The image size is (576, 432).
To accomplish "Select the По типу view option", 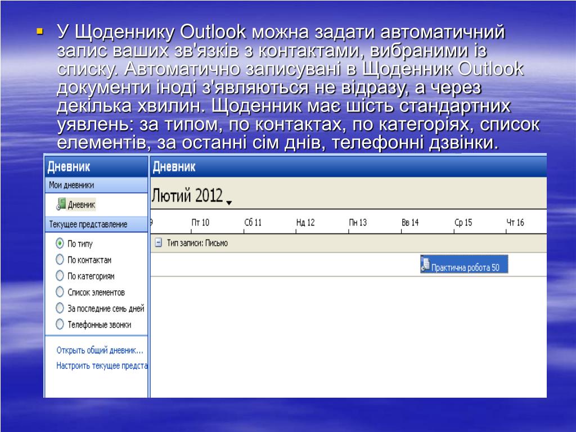I will (60, 243).
